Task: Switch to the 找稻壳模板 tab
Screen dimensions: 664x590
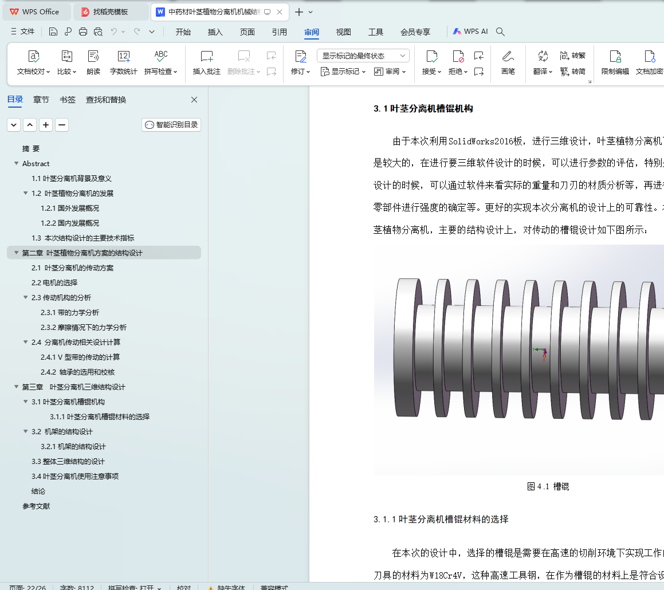Action: (x=111, y=12)
